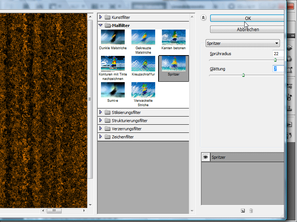Screen dimensions: 297x222
Task: Click the Sprühradius slider handle
Action: [275, 60]
